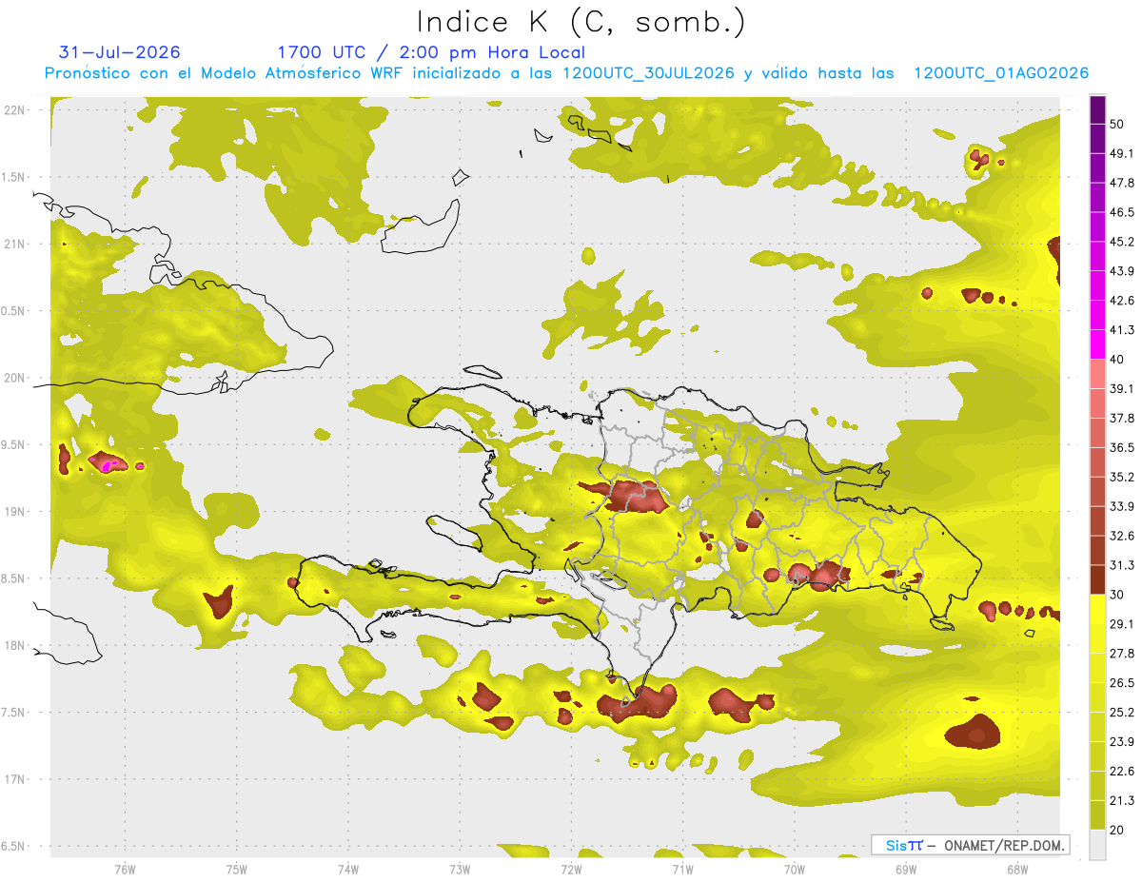Click the "69W" longitude label
The width and height of the screenshot is (1142, 882).
(905, 868)
